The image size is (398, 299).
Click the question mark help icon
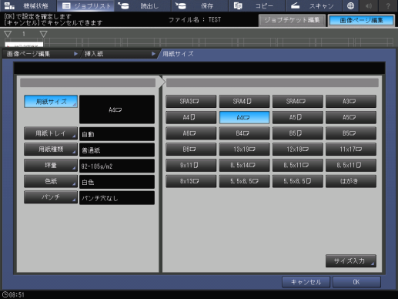pos(388,5)
